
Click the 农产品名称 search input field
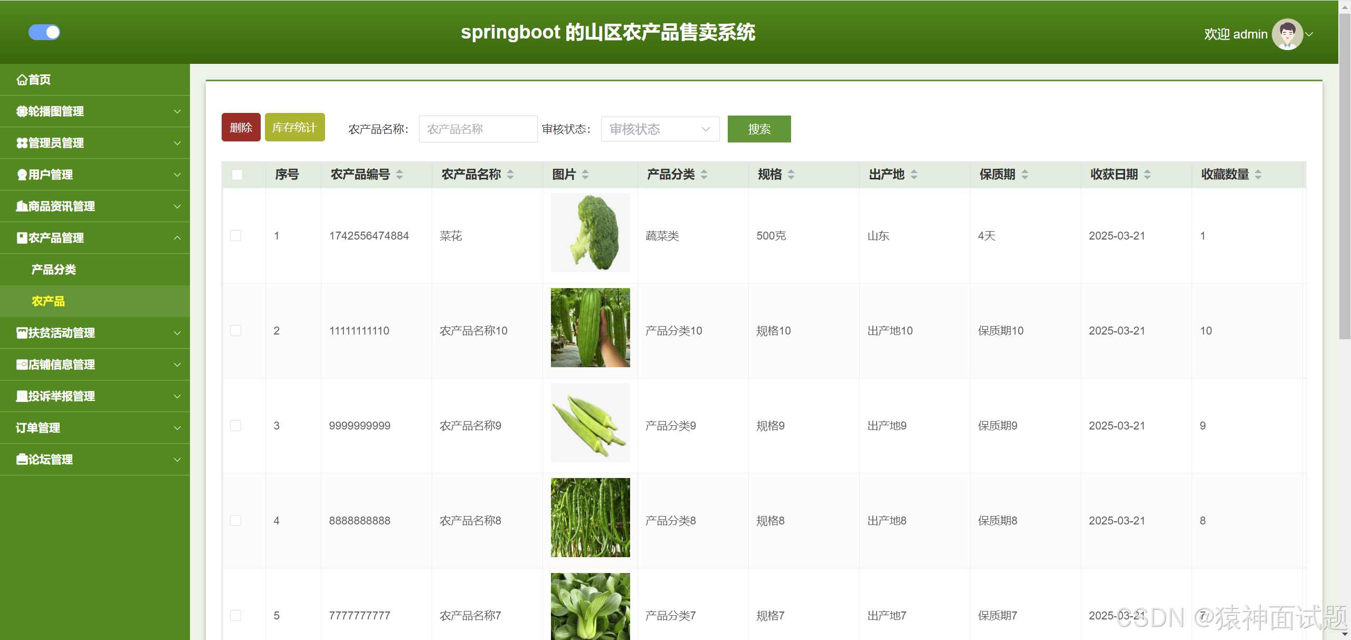coord(478,129)
